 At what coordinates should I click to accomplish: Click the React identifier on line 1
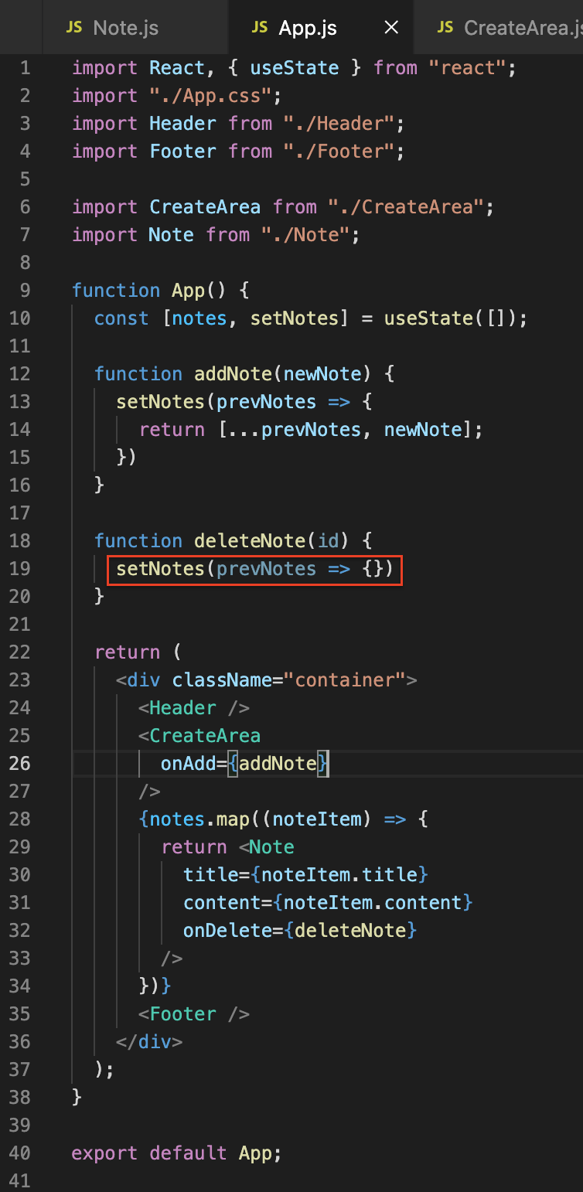177,67
